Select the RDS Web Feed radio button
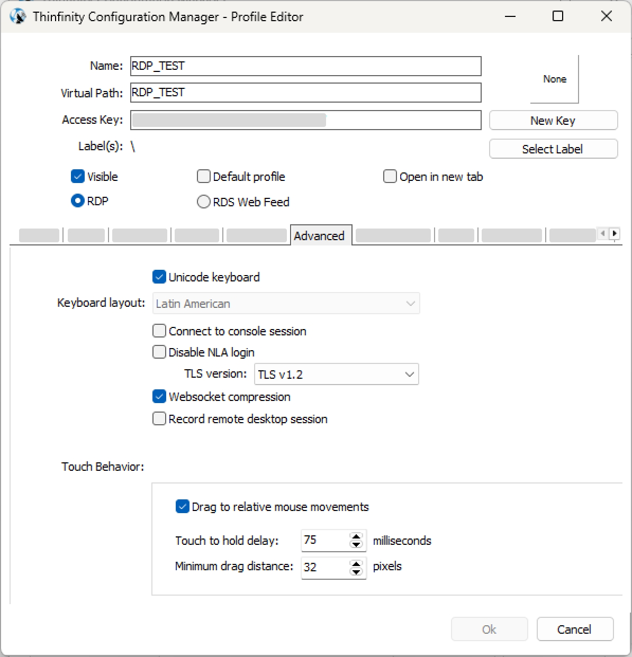This screenshot has width=632, height=657. pyautogui.click(x=204, y=202)
